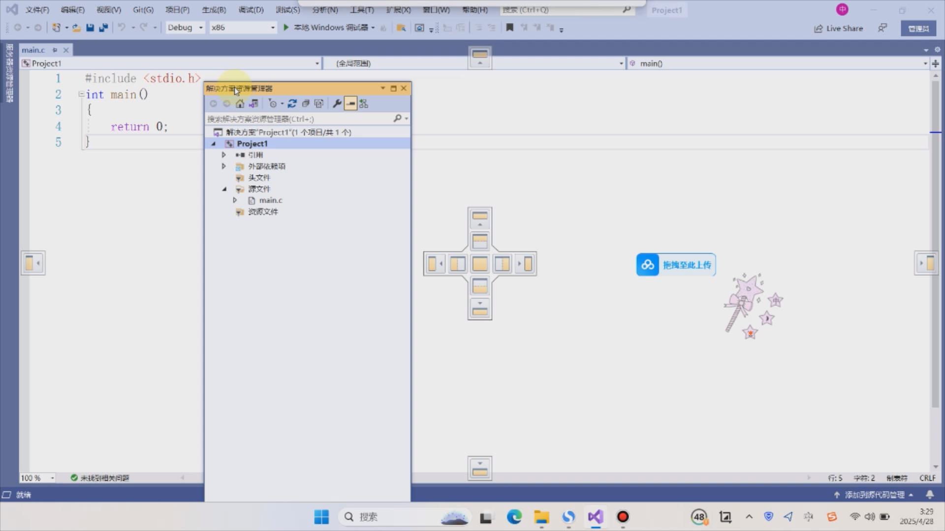Image resolution: width=945 pixels, height=531 pixels.
Task: Click Collapse All icon in Solution Explorer
Action: coord(306,104)
